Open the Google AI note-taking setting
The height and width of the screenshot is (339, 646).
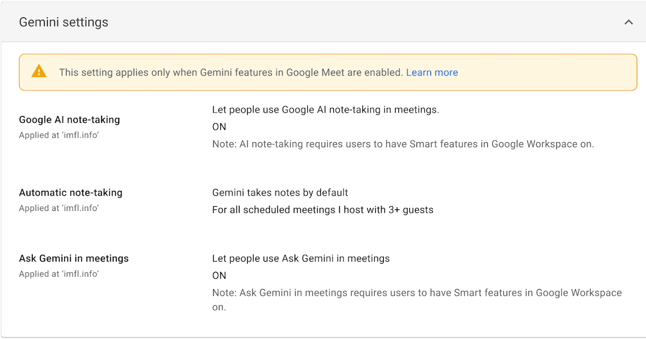(x=69, y=119)
